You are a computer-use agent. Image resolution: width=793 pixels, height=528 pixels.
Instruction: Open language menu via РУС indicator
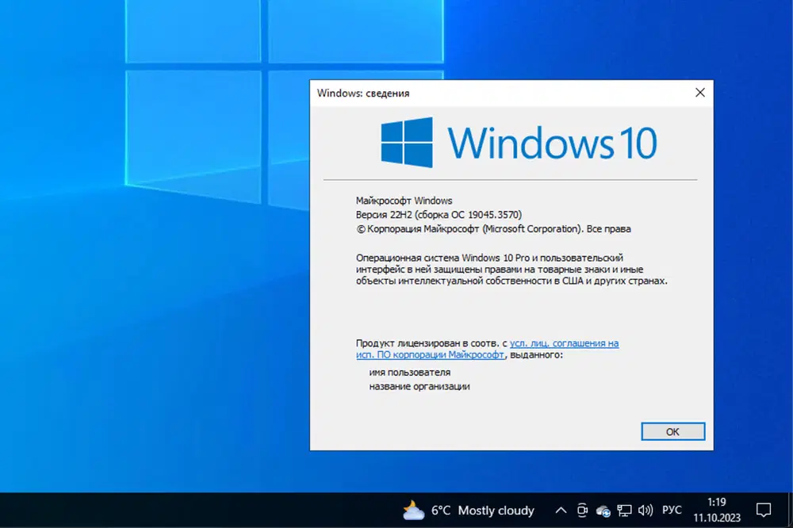point(672,511)
